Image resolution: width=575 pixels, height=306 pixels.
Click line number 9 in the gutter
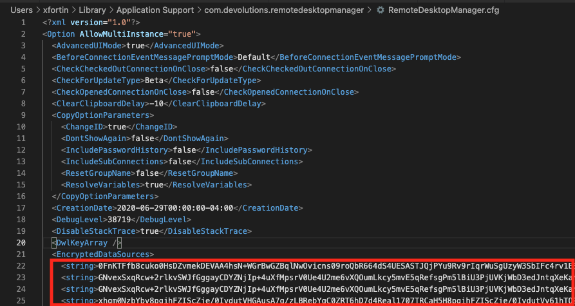(x=23, y=115)
